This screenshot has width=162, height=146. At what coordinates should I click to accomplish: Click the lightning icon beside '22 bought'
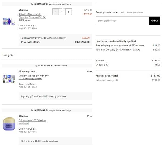32,4
